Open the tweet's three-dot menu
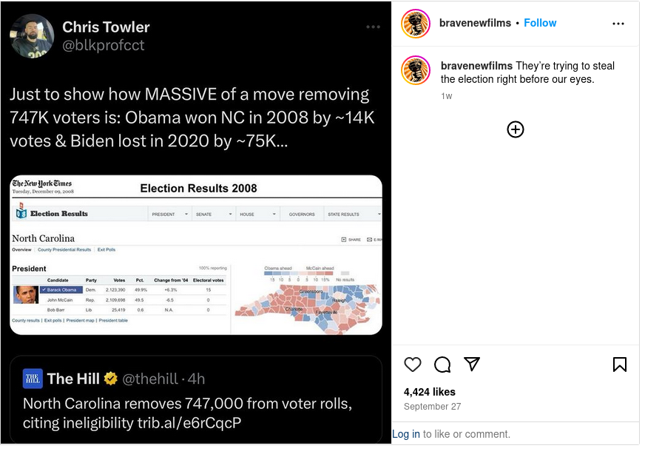Screen dimensions: 645x454 pos(373,27)
